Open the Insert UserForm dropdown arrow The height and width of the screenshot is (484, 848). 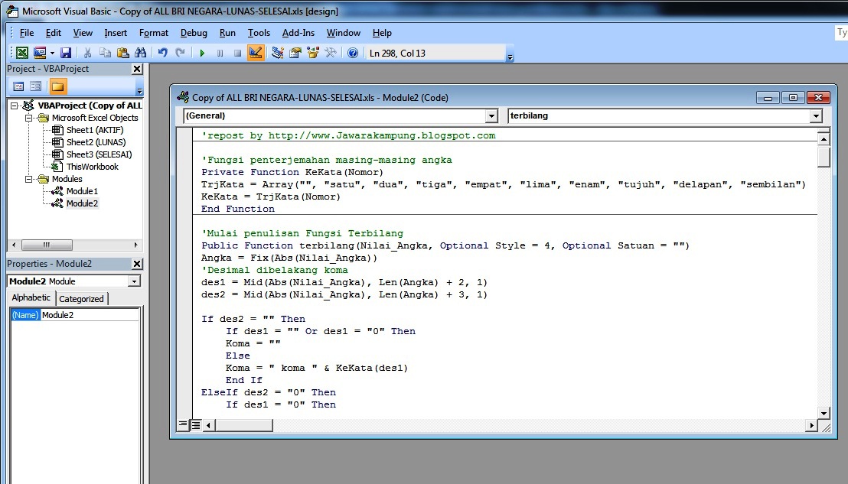(53, 53)
